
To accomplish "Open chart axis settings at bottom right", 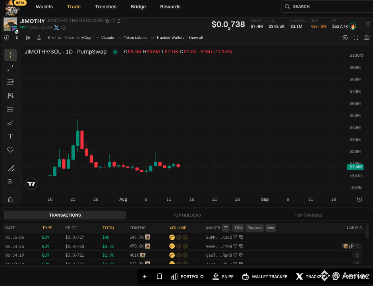I will (x=359, y=199).
